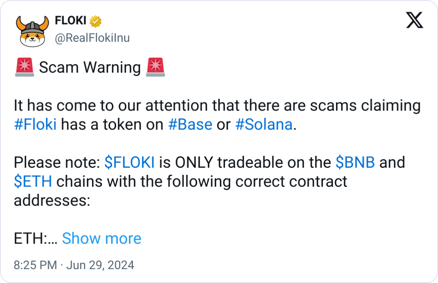
Task: Click the $FLOKI cashtag
Action: pos(129,163)
